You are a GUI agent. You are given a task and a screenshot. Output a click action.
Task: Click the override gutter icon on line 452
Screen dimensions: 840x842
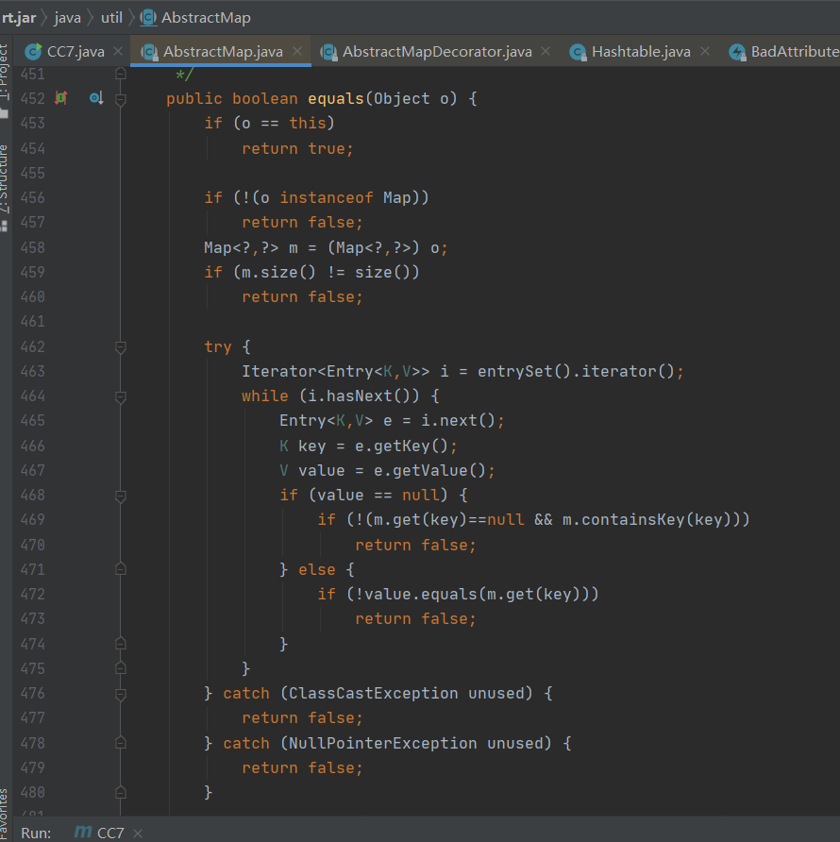tap(96, 98)
